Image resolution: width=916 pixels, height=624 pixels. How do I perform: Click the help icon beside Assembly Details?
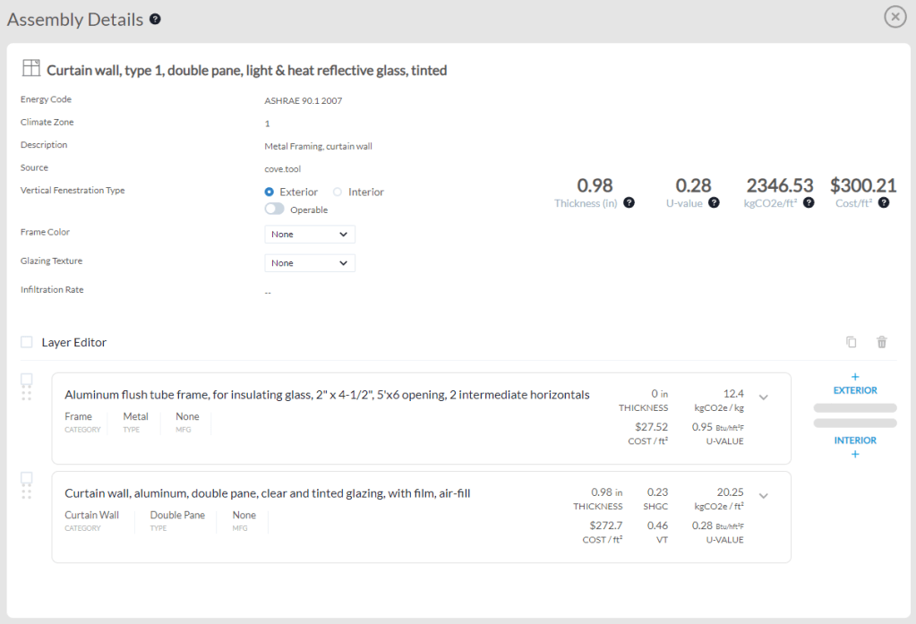point(156,20)
